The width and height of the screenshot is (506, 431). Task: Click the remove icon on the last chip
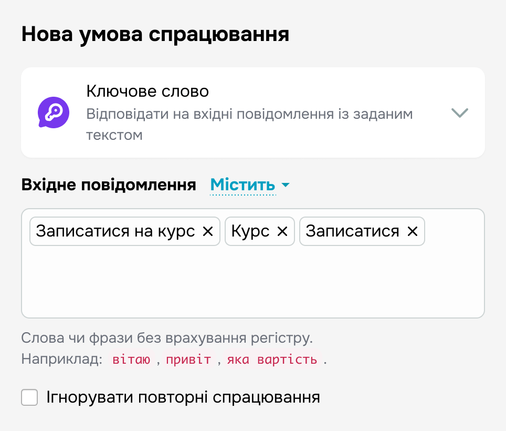point(413,231)
